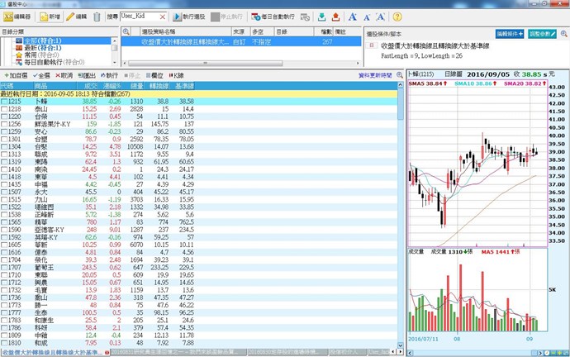570x357 pixels.
Task: Click the 新增 folder icon button
Action: point(49,17)
